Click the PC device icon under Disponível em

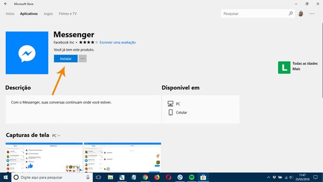click(x=171, y=104)
